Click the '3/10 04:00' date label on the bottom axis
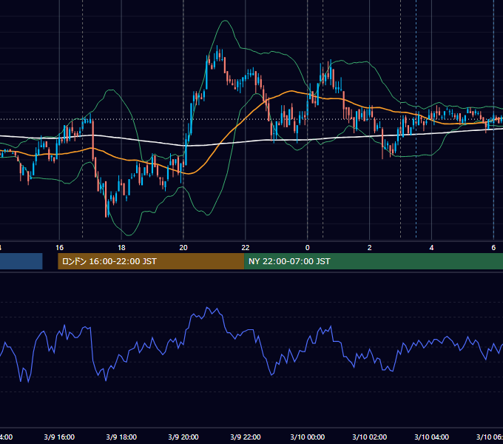This screenshot has height=444, width=503. pos(431,437)
